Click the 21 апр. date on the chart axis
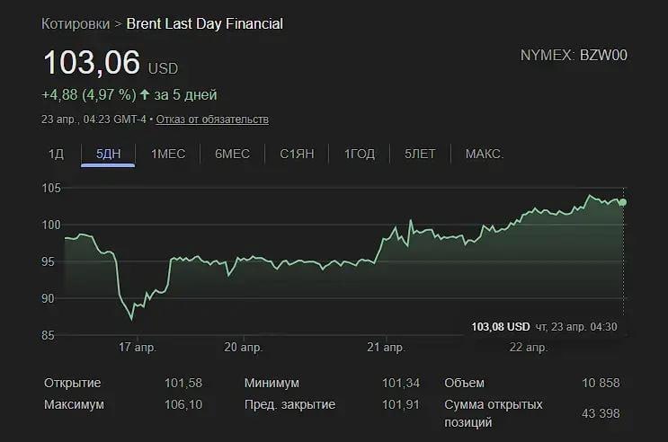The width and height of the screenshot is (668, 442). (387, 347)
